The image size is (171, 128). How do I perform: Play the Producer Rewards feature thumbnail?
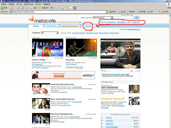coord(134,101)
